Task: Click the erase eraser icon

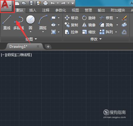Action: pos(124,18)
